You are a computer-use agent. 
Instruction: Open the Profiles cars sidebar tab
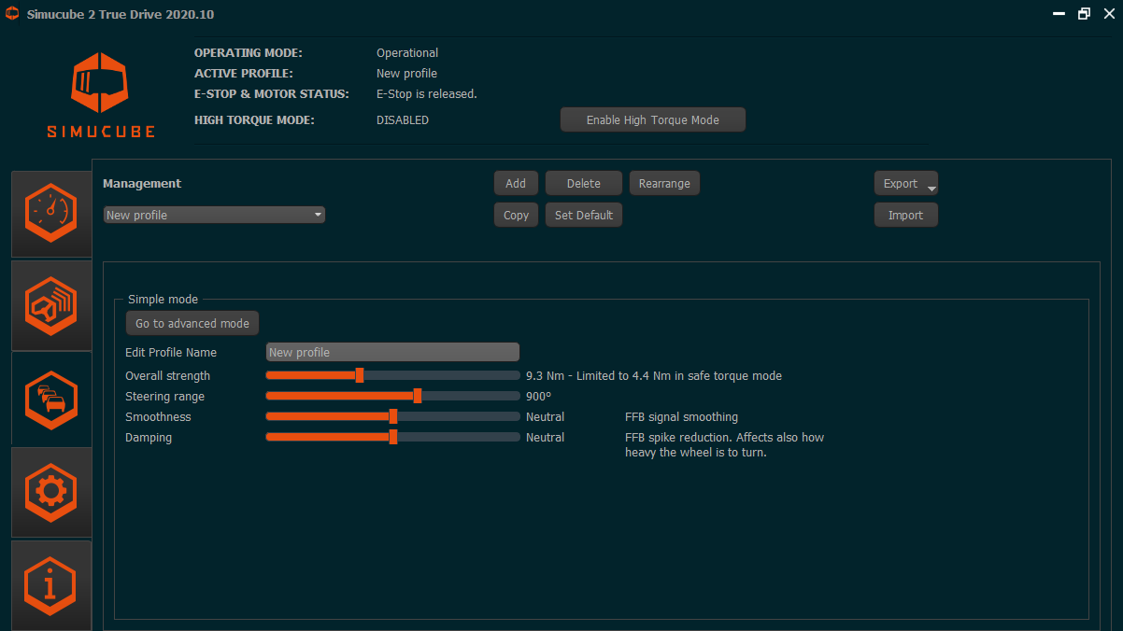pos(51,400)
